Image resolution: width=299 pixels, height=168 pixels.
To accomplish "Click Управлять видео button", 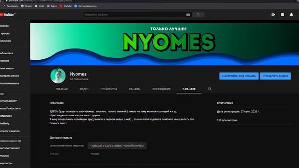I will click(276, 76).
